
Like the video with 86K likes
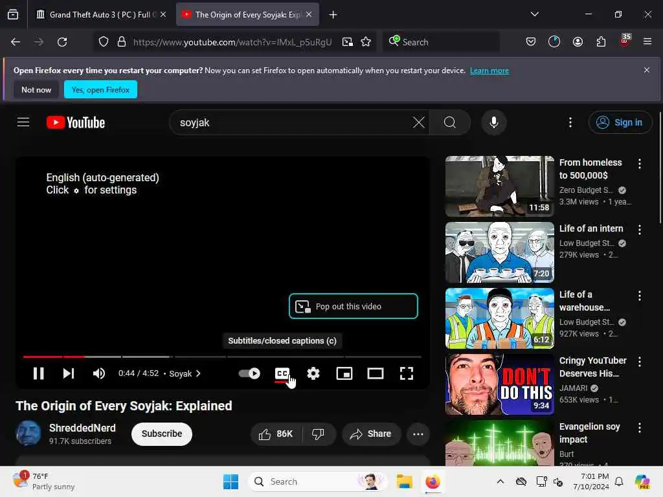click(x=276, y=434)
